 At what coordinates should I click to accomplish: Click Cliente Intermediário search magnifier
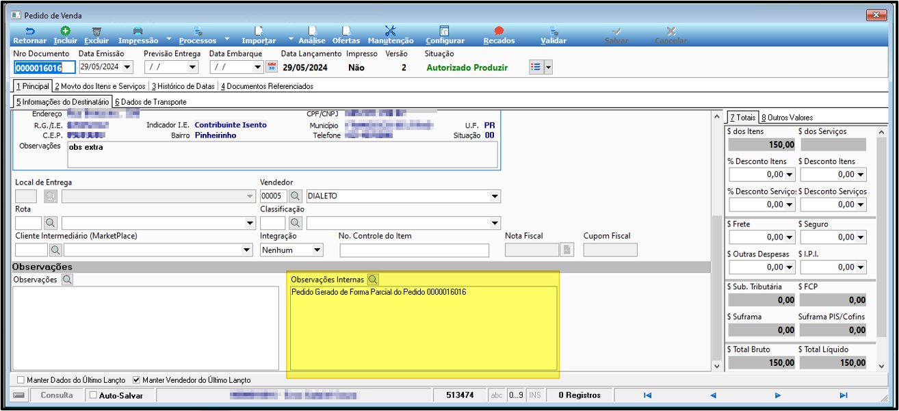point(55,250)
